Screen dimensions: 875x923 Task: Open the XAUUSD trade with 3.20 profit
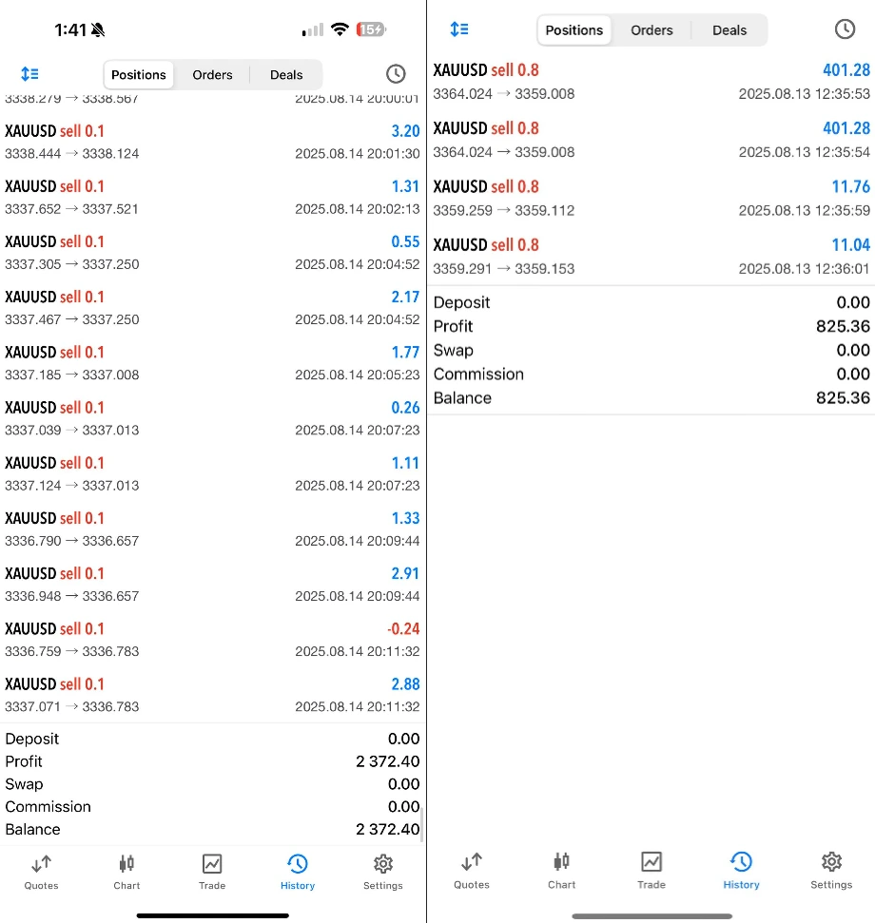tap(212, 142)
